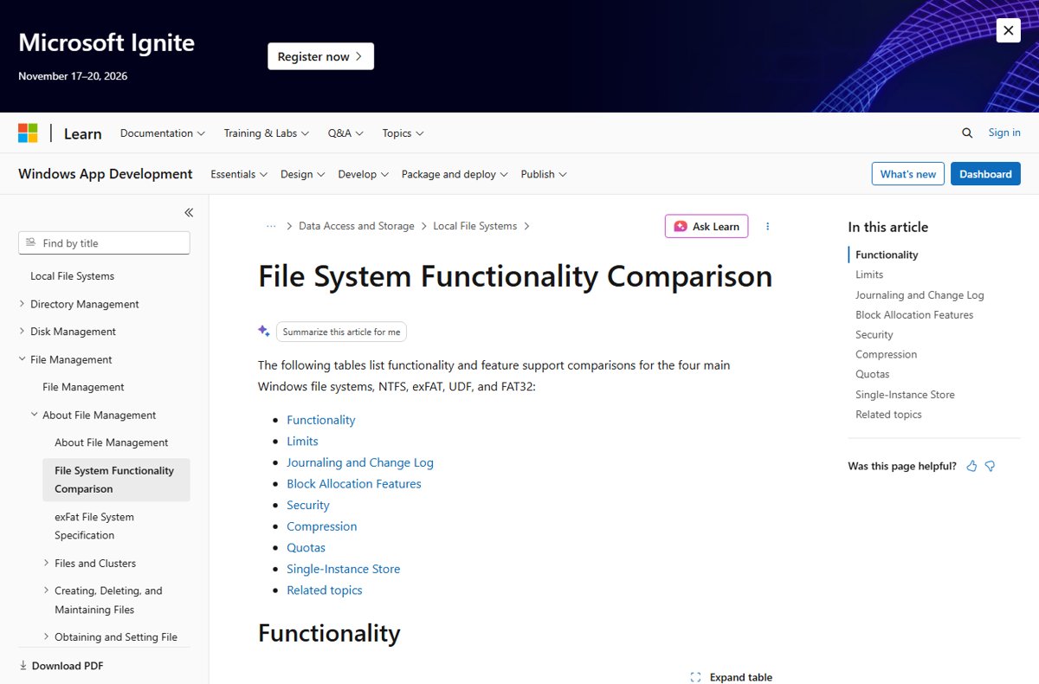Image resolution: width=1039 pixels, height=684 pixels.
Task: Jump to Single-Instance Store link
Action: coord(344,569)
